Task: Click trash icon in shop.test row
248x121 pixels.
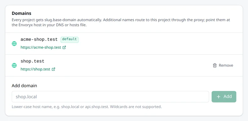Action: [x=214, y=65]
